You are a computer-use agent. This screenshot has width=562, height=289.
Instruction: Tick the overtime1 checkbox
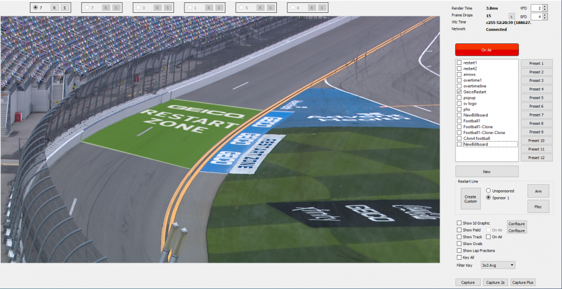tap(459, 80)
